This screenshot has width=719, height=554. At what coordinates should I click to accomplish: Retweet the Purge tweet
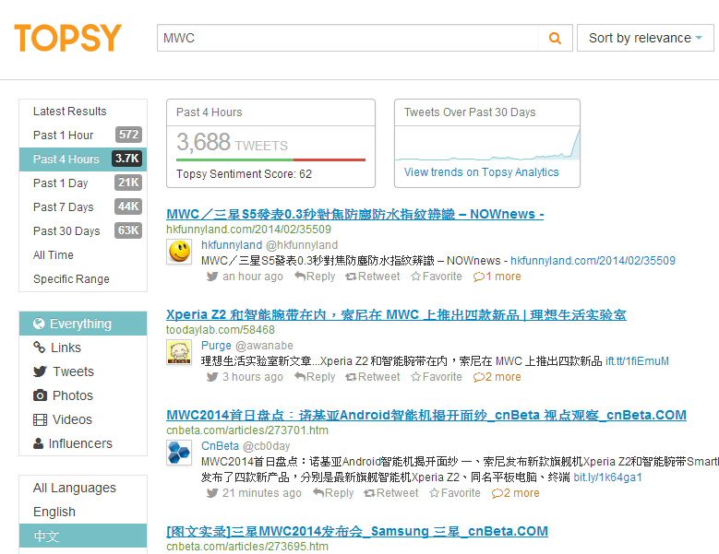(x=372, y=377)
